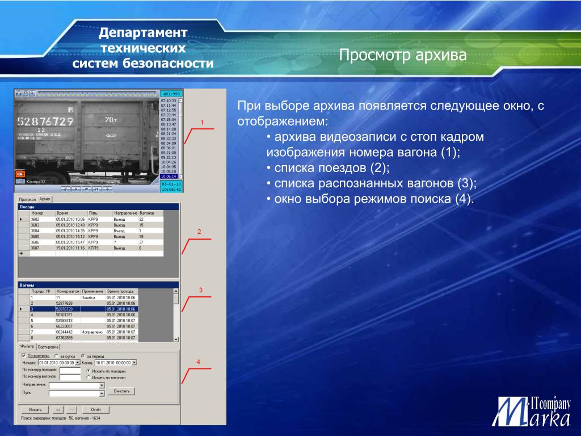
Task: Select the 09:22:13 recording in time list
Action: tap(169, 157)
